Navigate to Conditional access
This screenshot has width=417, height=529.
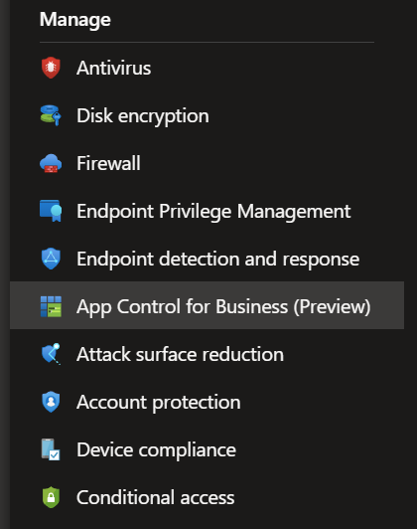156,497
